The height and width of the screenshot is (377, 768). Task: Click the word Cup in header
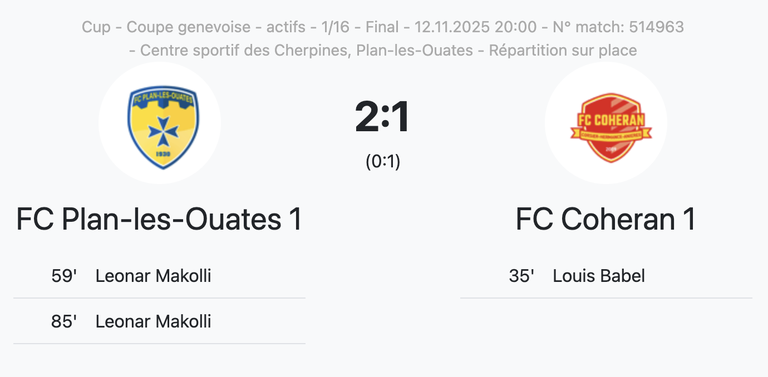96,27
